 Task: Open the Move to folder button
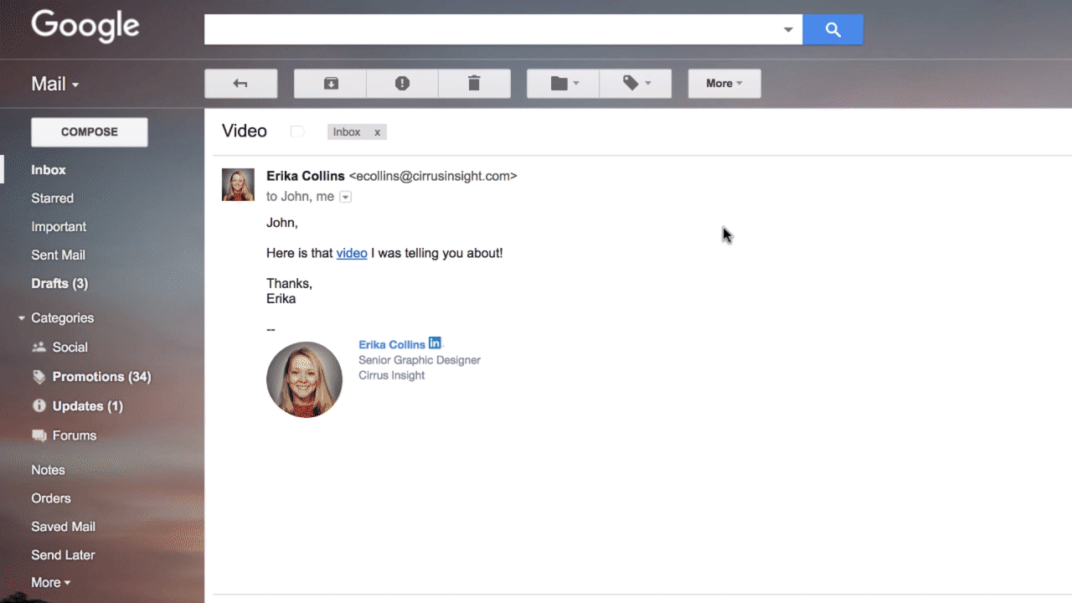(x=563, y=83)
